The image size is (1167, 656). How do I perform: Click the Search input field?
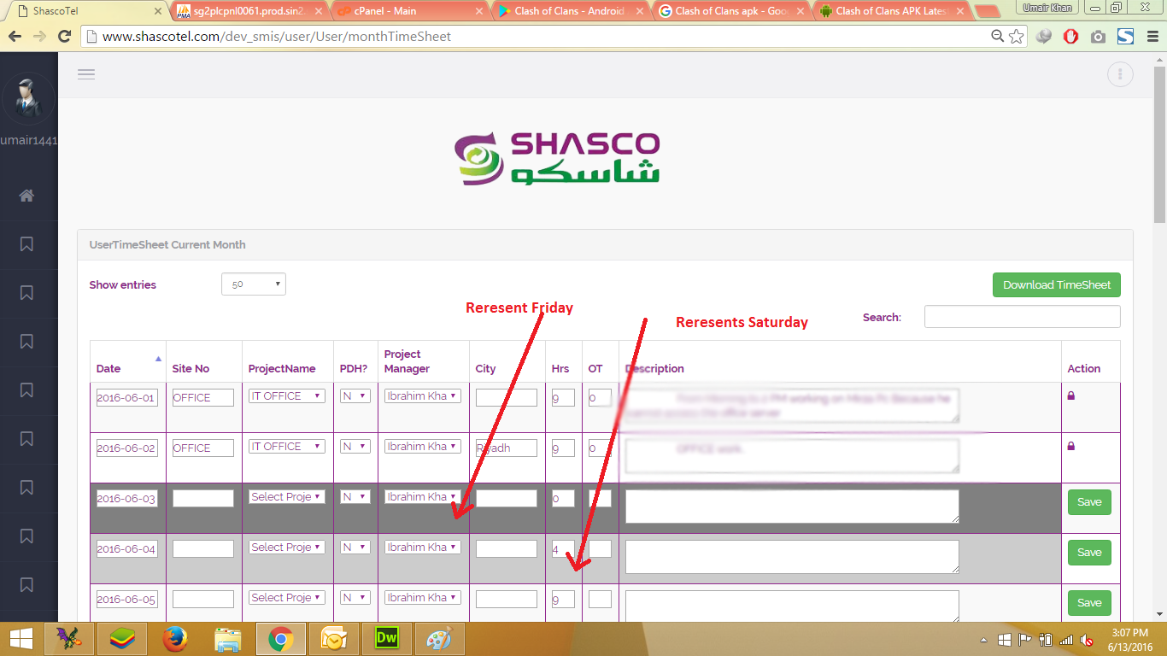1022,317
